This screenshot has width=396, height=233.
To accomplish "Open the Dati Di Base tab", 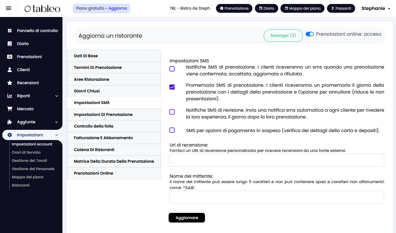I will pyautogui.click(x=114, y=56).
